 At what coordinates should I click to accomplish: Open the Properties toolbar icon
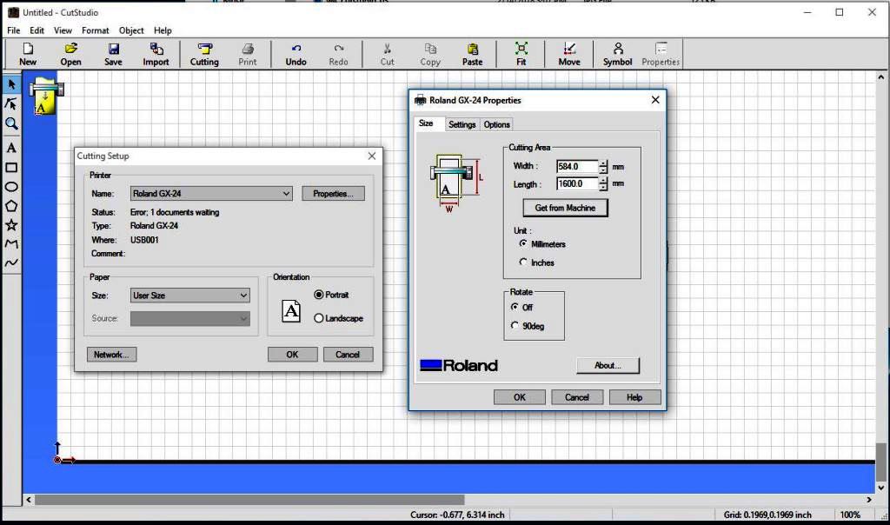(661, 55)
